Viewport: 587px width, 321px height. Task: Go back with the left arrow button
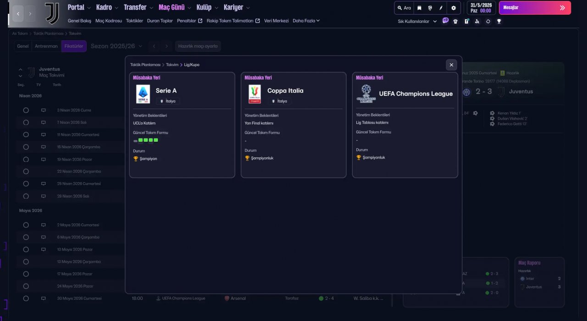(x=18, y=14)
